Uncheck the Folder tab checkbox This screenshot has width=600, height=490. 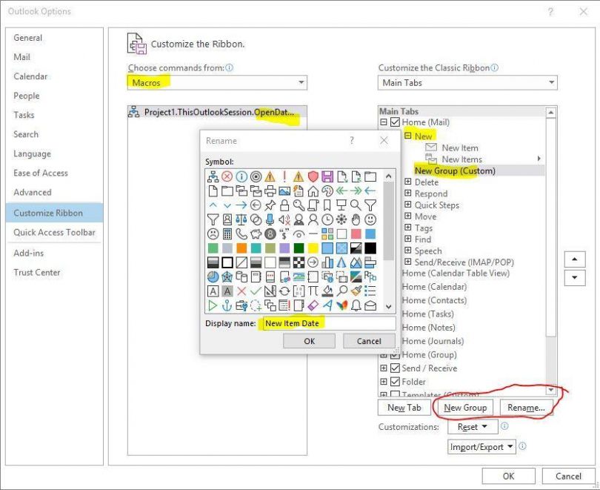click(395, 382)
